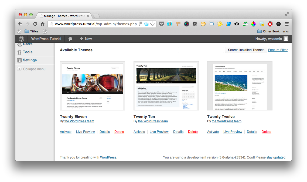Expand the Other Bookmarks folder

[x=273, y=31]
